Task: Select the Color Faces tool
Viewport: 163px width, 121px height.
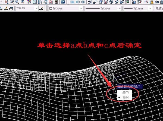Action: (127, 2)
